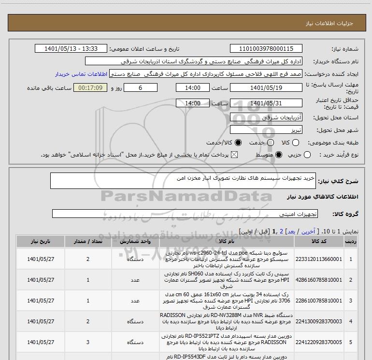Click item code 2241300928370003
The width and height of the screenshot is (372, 360).
319,321
